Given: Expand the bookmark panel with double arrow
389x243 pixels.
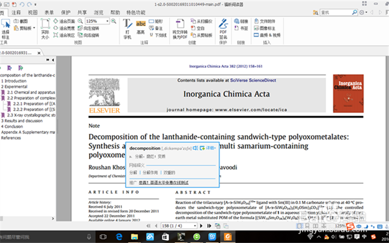Looking at the screenshot, I should (x=48, y=60).
